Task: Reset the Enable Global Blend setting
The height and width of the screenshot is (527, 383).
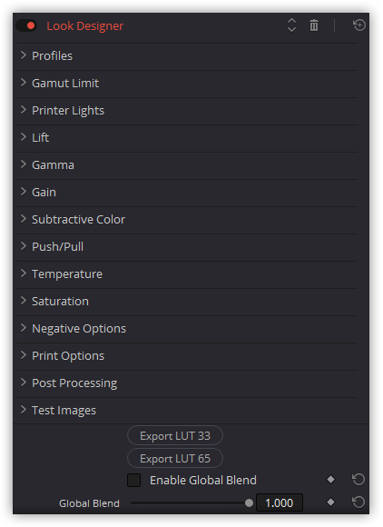Action: pyautogui.click(x=358, y=479)
